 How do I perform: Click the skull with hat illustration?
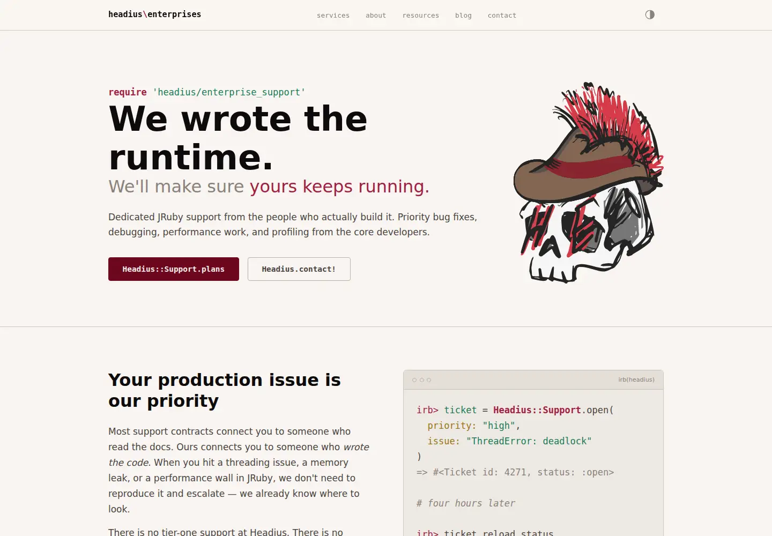588,182
